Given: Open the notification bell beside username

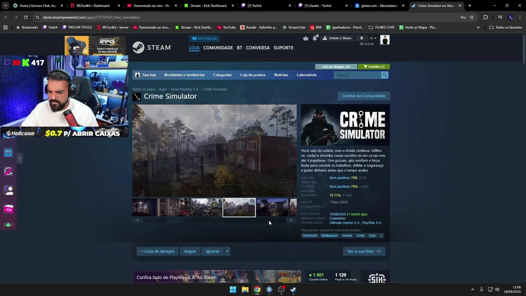Looking at the screenshot, I should click(362, 38).
